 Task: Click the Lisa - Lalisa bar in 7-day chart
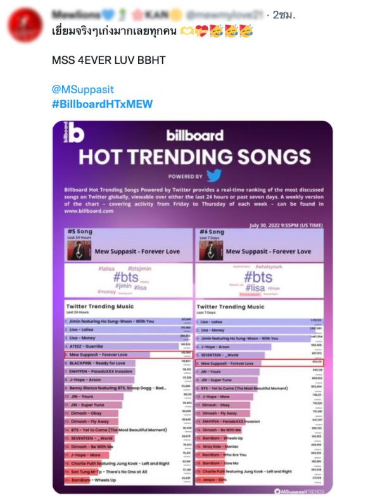tap(259, 322)
